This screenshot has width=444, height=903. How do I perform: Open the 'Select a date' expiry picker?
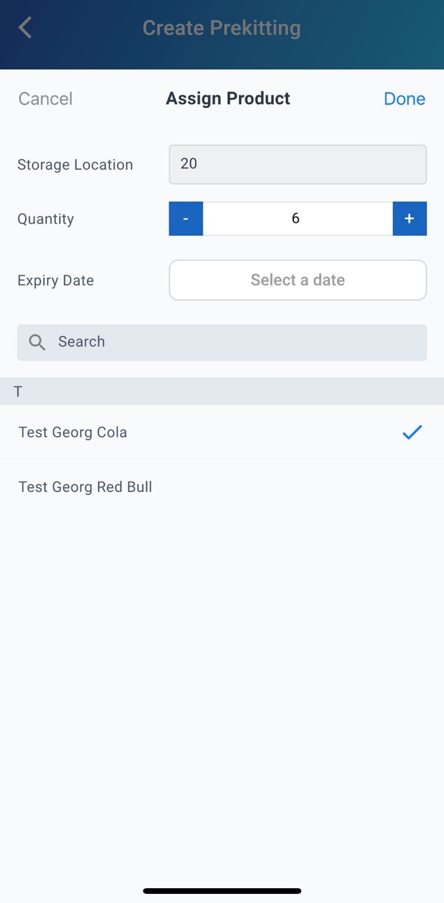(297, 280)
